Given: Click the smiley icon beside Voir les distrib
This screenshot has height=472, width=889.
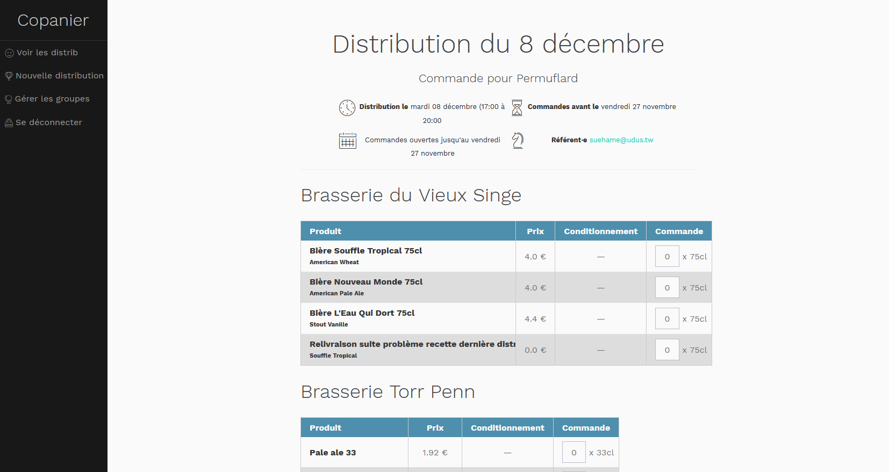Looking at the screenshot, I should pos(9,53).
